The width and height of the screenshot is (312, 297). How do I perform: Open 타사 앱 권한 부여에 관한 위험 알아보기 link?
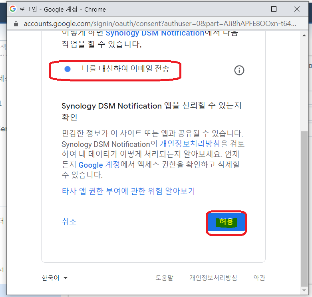click(128, 191)
